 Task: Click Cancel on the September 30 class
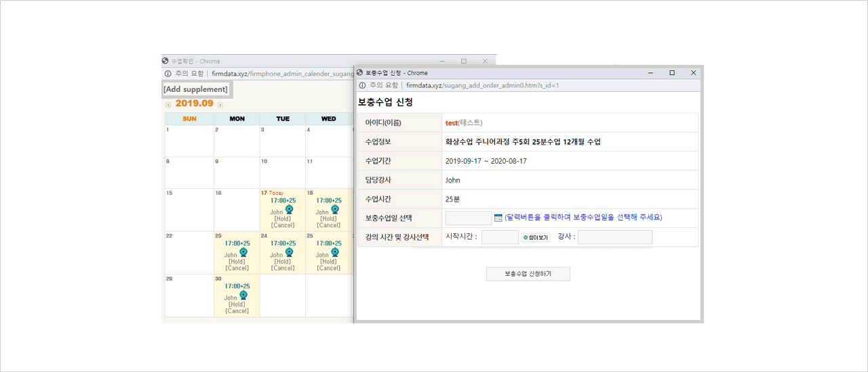tap(237, 311)
